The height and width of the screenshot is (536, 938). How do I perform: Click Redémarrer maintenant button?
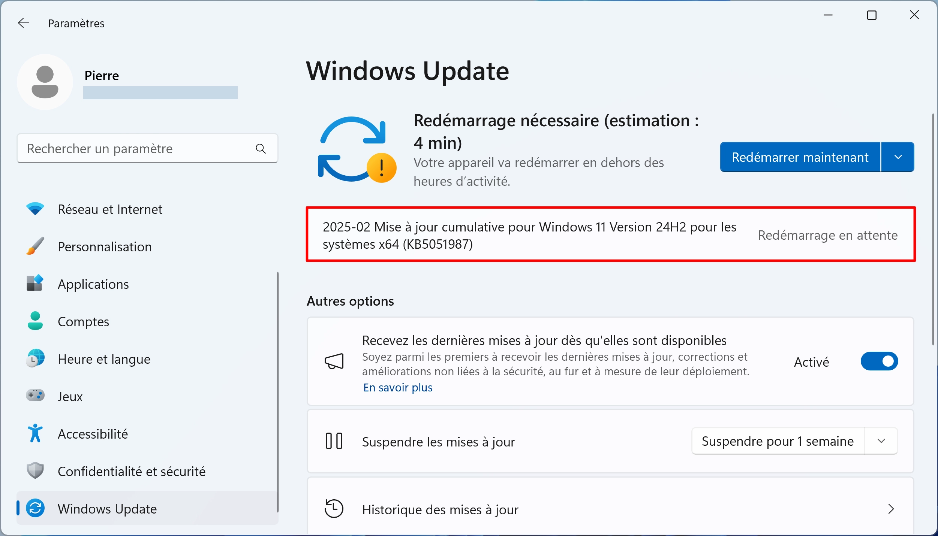pyautogui.click(x=800, y=157)
